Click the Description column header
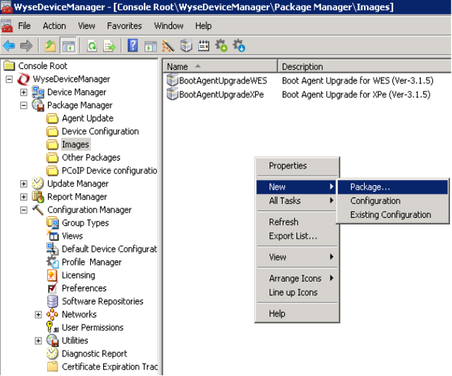This screenshot has height=376, width=452. (x=363, y=67)
